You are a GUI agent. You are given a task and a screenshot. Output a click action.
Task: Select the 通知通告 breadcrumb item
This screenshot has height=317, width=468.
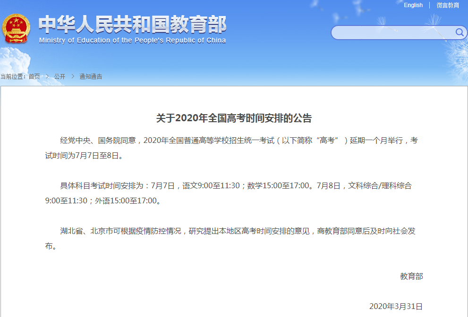pyautogui.click(x=90, y=76)
